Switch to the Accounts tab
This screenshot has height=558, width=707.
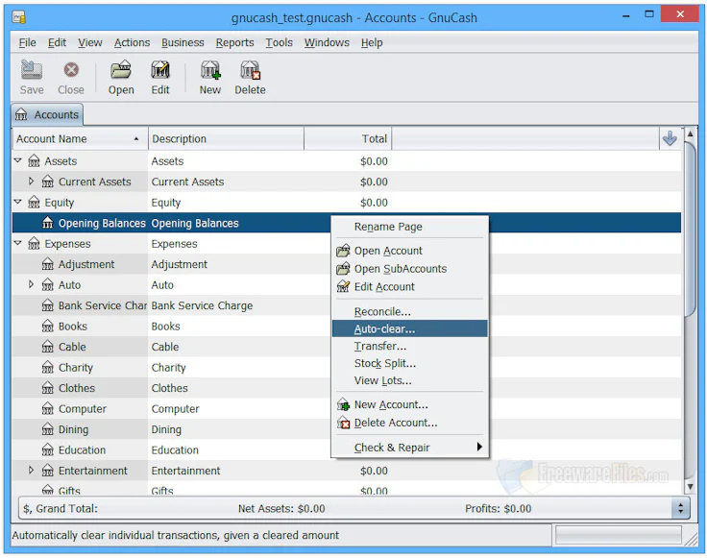coord(47,114)
